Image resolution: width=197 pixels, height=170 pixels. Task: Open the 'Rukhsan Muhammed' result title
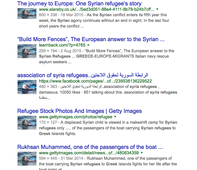(90, 147)
